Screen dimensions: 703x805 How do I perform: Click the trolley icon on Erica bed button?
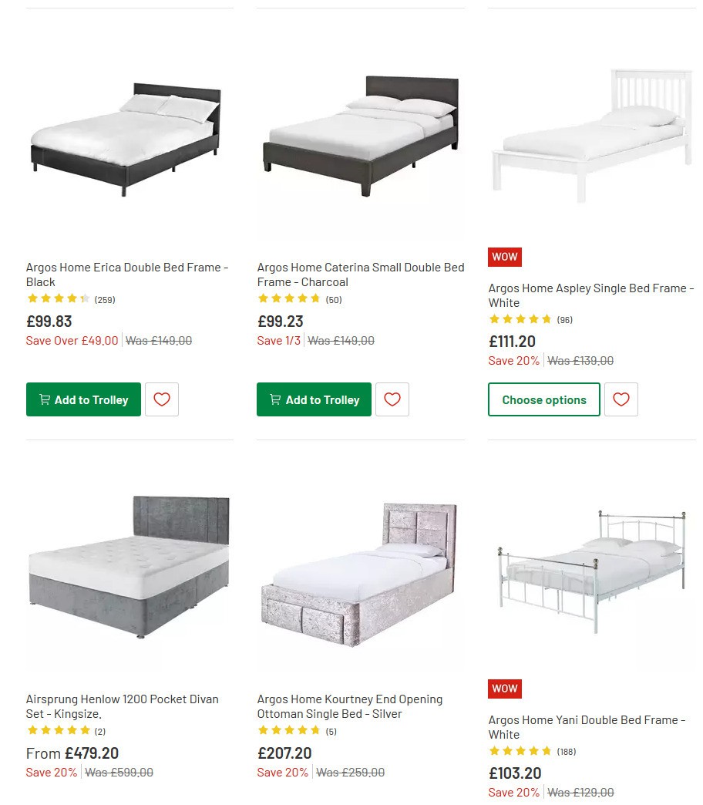coord(45,399)
